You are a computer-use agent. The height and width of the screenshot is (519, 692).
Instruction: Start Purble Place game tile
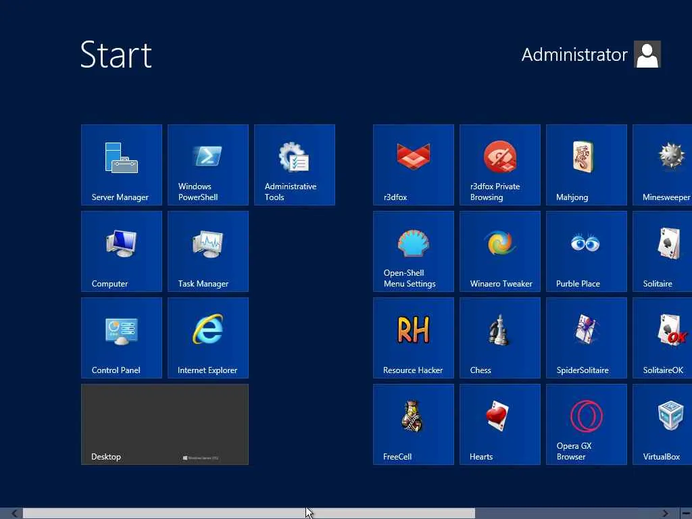[586, 251]
